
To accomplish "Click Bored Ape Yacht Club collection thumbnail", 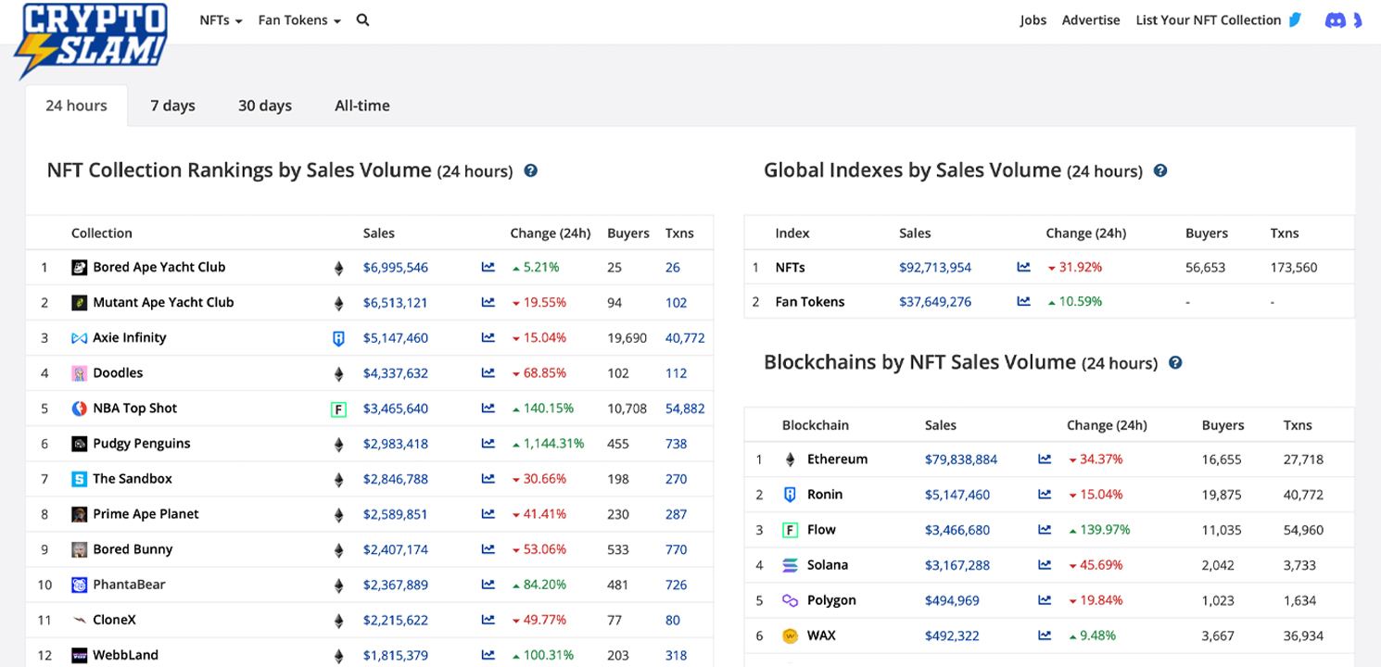I will pos(79,268).
